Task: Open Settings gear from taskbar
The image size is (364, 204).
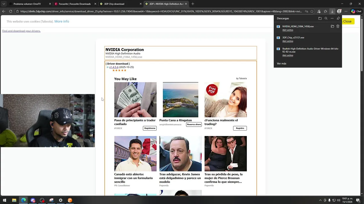Action: (61, 200)
